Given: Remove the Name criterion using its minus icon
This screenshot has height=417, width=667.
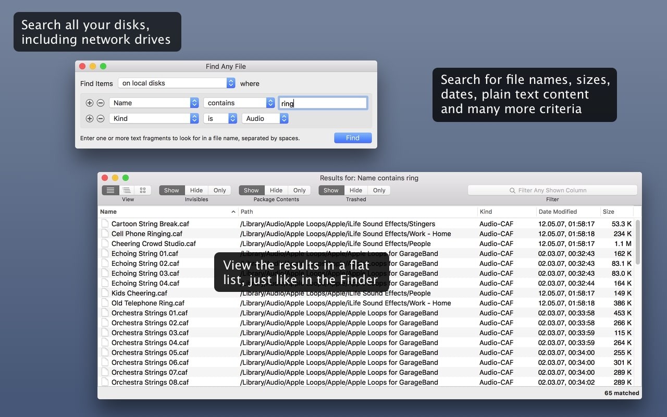Looking at the screenshot, I should point(101,103).
